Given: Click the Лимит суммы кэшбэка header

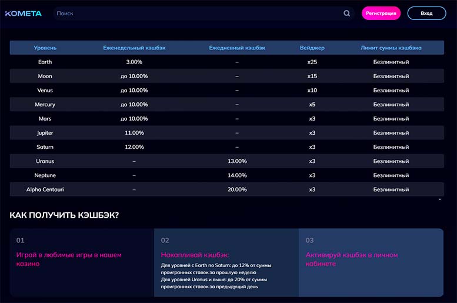Looking at the screenshot, I should point(391,48).
